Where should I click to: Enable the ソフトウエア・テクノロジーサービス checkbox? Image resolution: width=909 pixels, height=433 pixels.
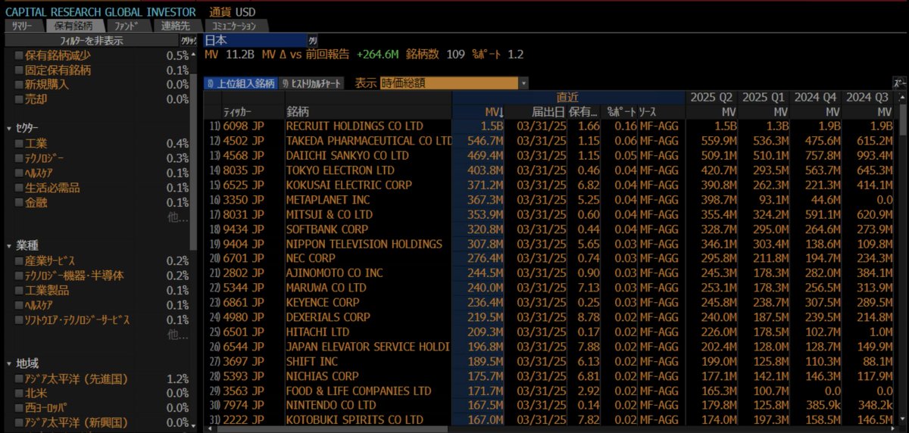(x=20, y=320)
